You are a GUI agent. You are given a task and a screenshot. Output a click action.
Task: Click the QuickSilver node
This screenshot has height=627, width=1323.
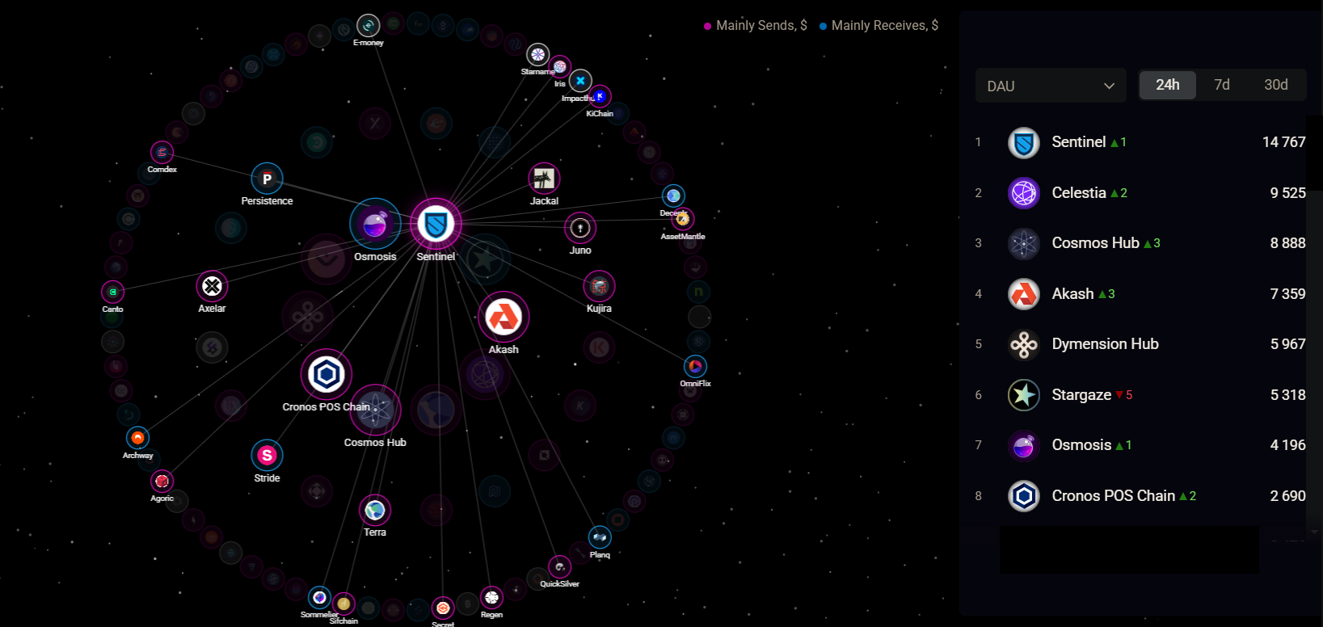point(559,566)
